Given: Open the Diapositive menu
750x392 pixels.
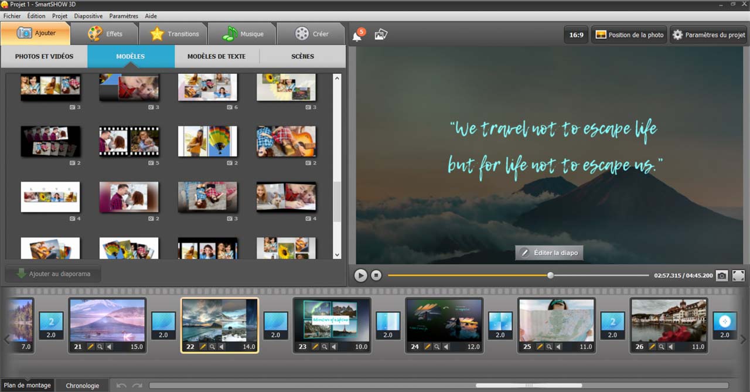Looking at the screenshot, I should [x=88, y=16].
